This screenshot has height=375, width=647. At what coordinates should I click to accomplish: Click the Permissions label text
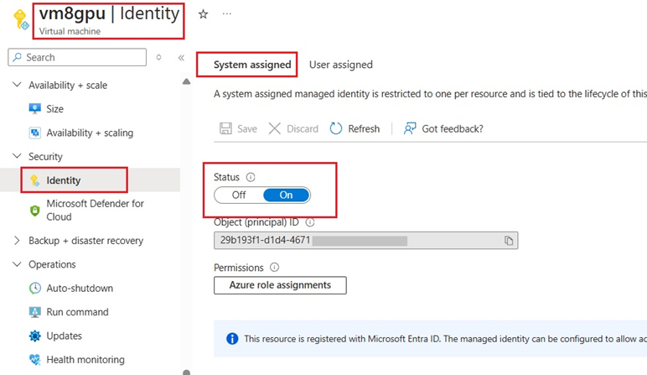pos(239,268)
